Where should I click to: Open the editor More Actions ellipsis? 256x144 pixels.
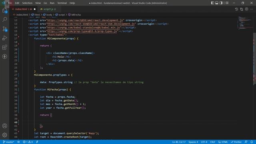point(252,9)
